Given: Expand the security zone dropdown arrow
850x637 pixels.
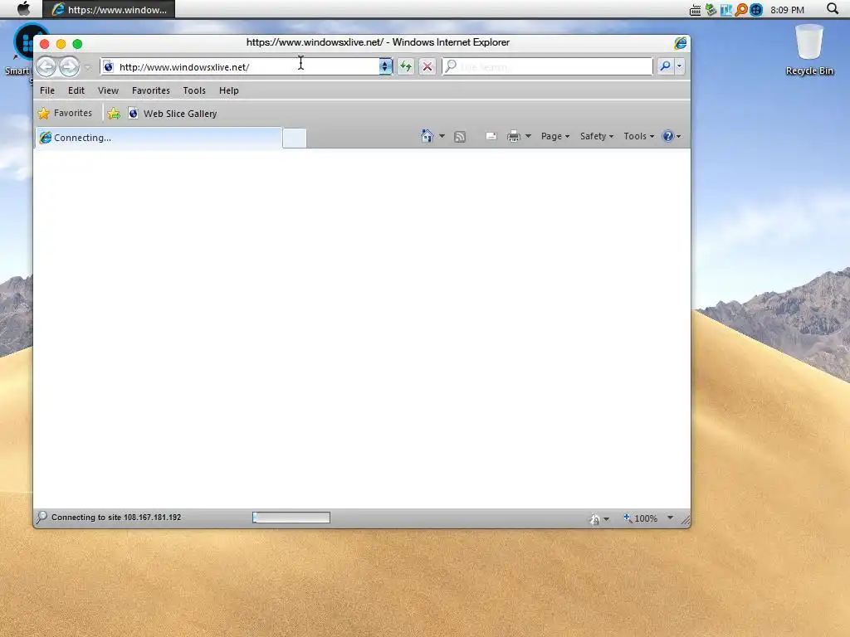Looking at the screenshot, I should point(606,519).
